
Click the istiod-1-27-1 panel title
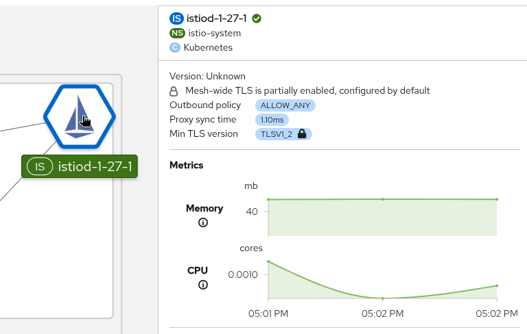pos(216,18)
